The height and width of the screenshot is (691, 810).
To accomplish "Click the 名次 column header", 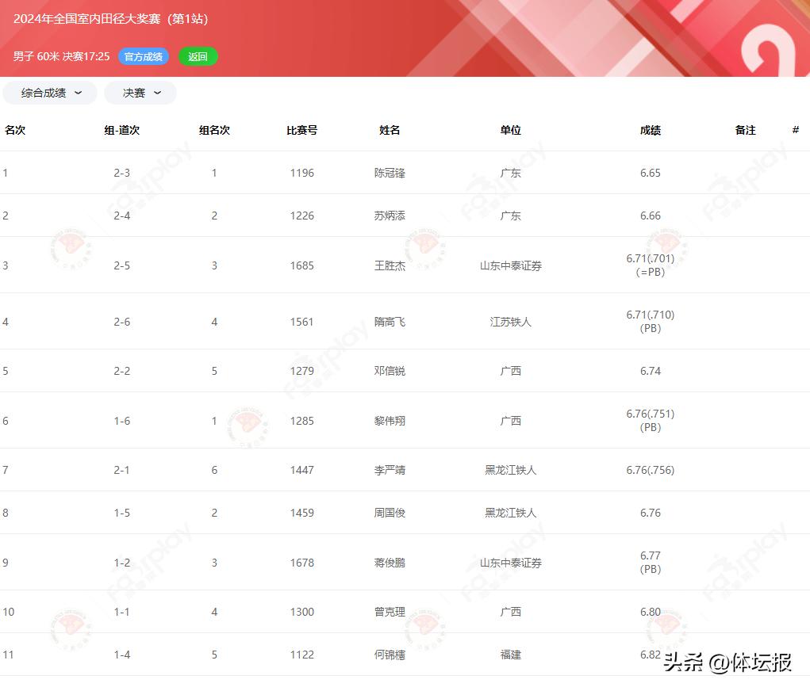I will tap(15, 130).
